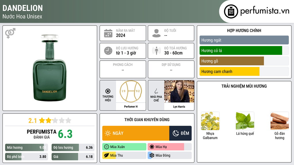This screenshot has height=165, width=294.
Task: Click the flower icon for Mùa Xuân
Action: (107, 147)
